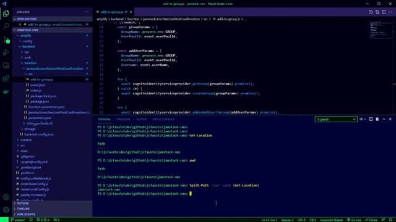Change Spaces: 2 indentation setting
396x222 pixels.
tap(287, 220)
